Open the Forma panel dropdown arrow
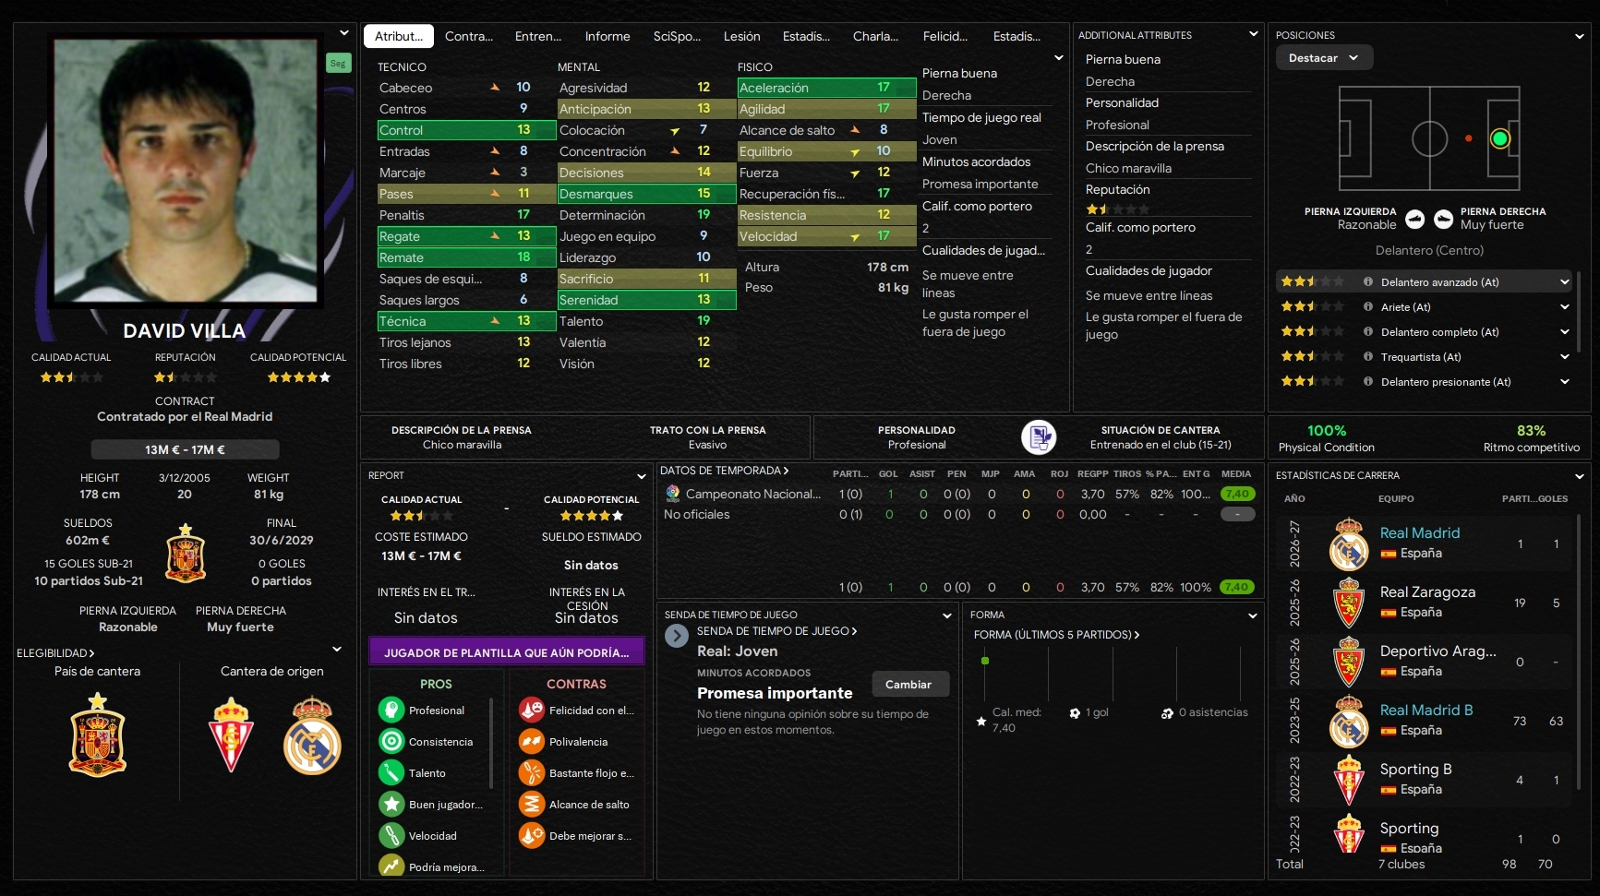The image size is (1600, 896). pos(1253,615)
